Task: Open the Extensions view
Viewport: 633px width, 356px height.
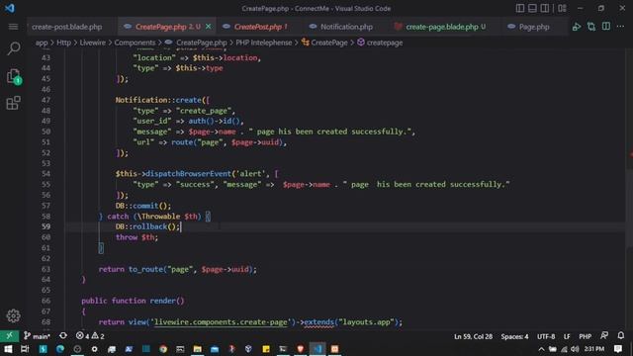Action: tap(13, 103)
